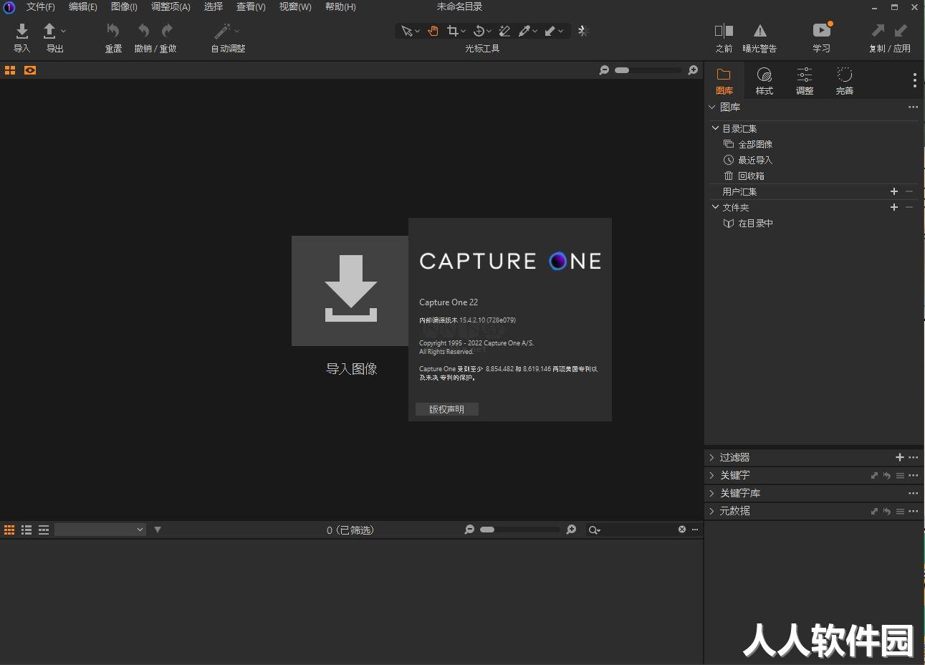Viewport: 925px width, 665px height.
Task: Select the Rotation cursor tool
Action: click(x=479, y=31)
